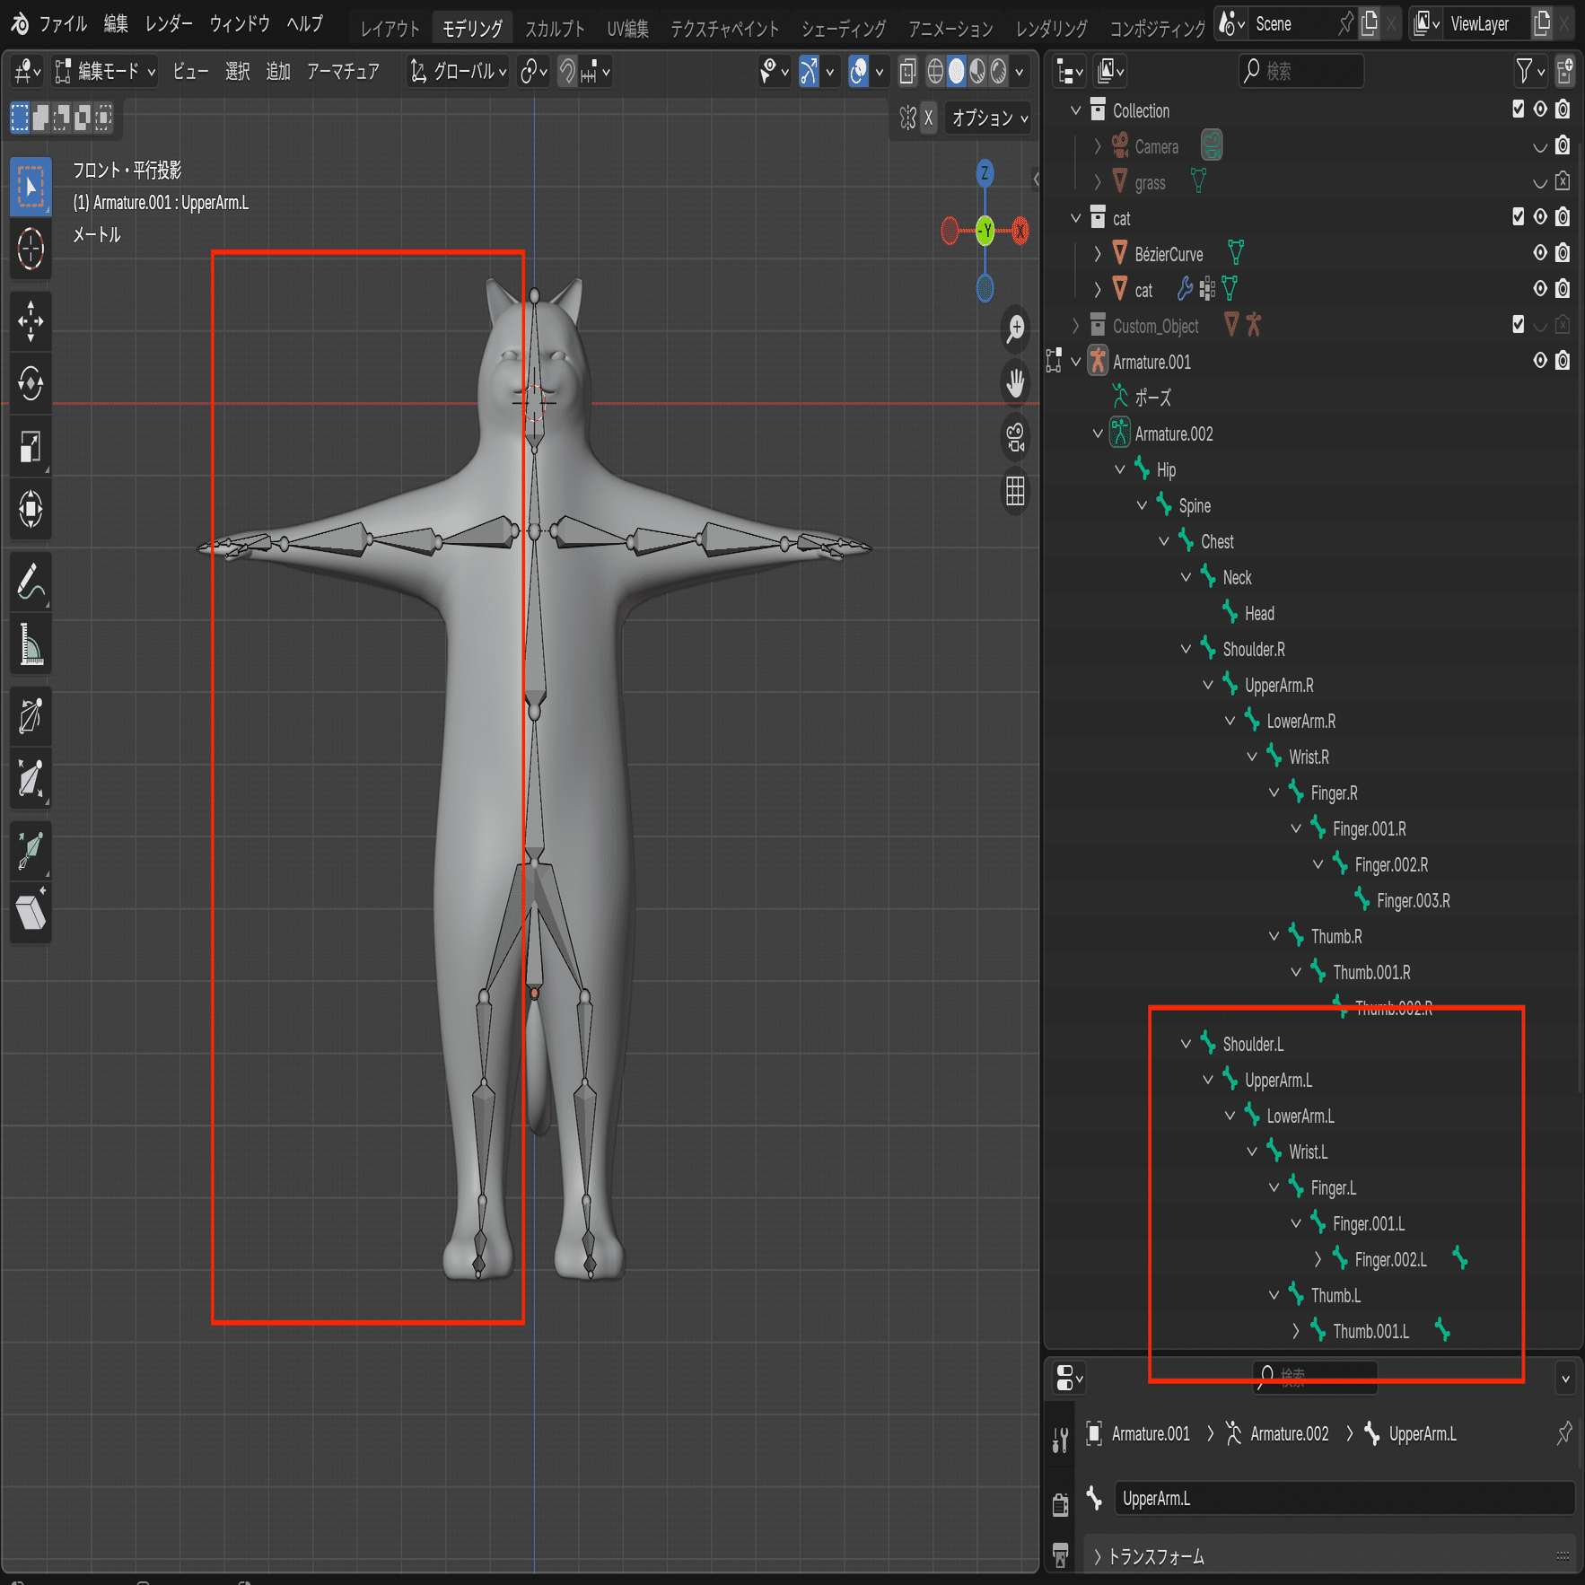1585x1585 pixels.
Task: Activate the Annotate pencil tool
Action: tap(31, 582)
